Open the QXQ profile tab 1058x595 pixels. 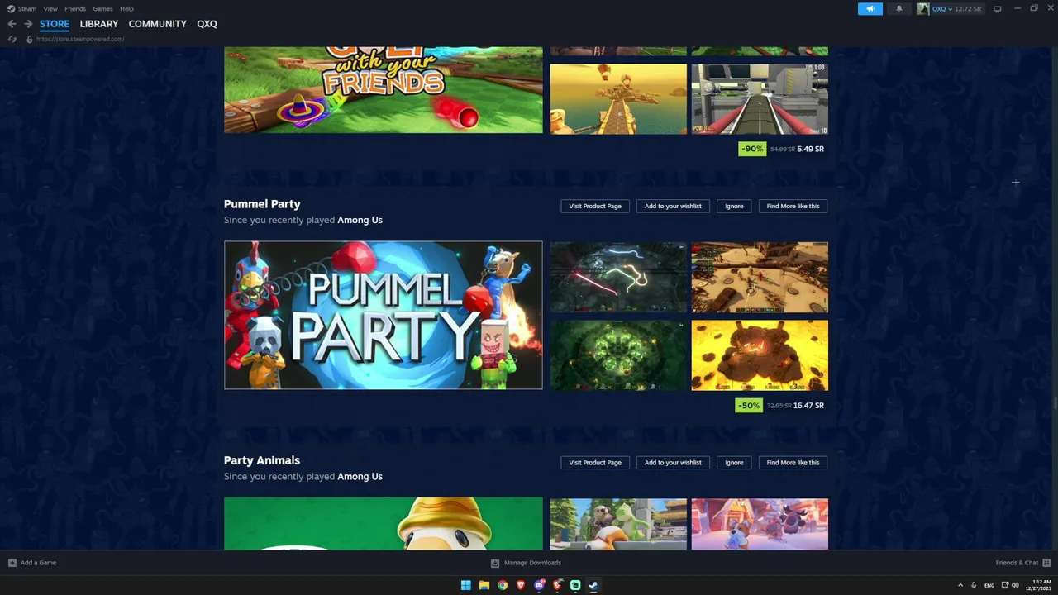207,24
